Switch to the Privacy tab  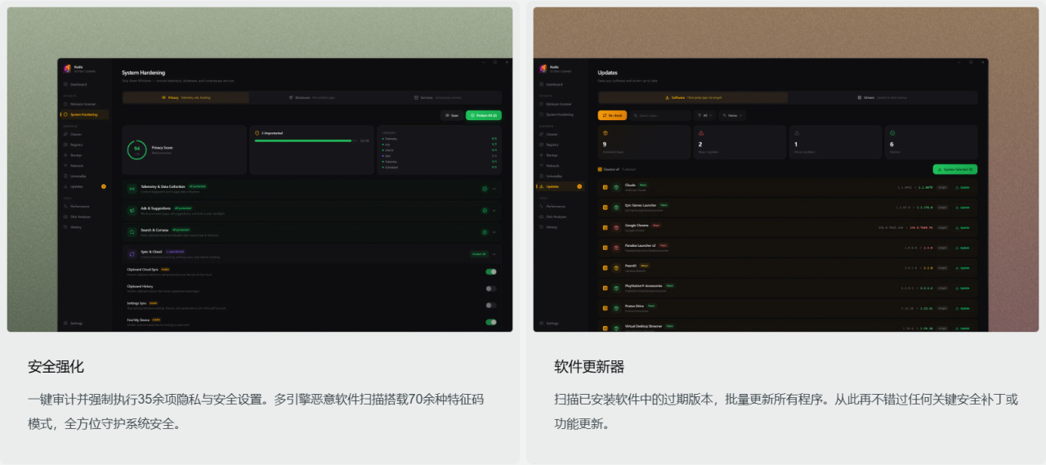(186, 97)
